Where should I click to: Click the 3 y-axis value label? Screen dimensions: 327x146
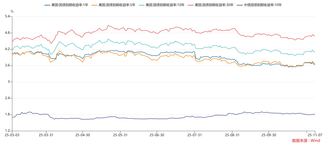point(8,82)
